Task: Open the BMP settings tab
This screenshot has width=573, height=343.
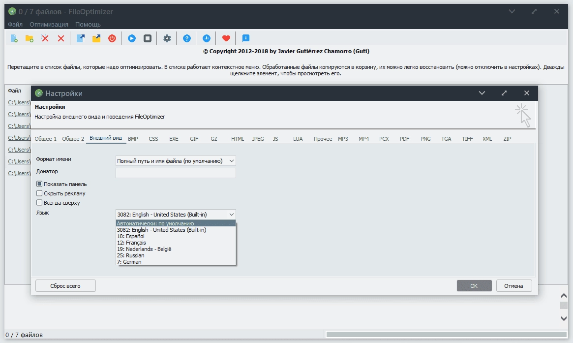Action: coord(133,139)
